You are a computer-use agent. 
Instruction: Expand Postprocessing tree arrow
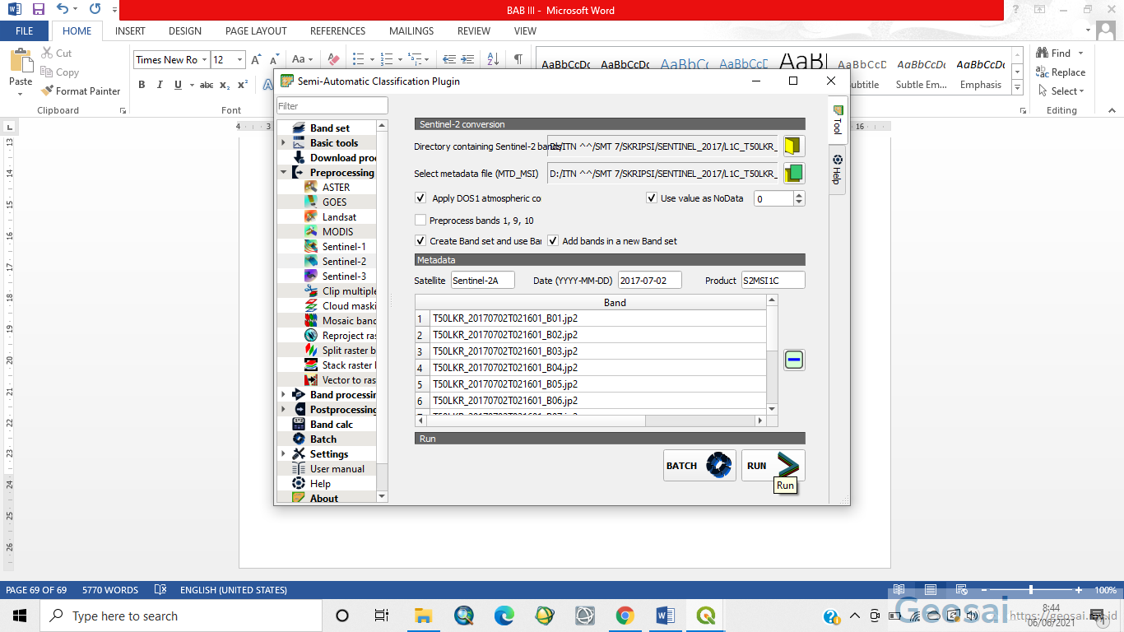pos(283,410)
